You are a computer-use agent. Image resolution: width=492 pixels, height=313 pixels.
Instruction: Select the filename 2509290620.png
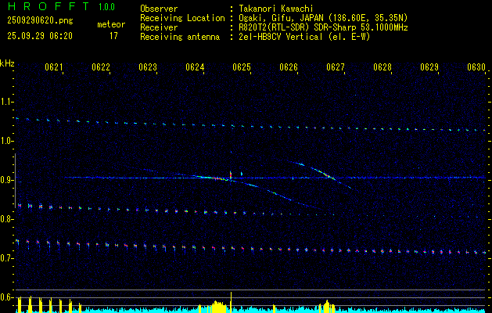(x=40, y=21)
